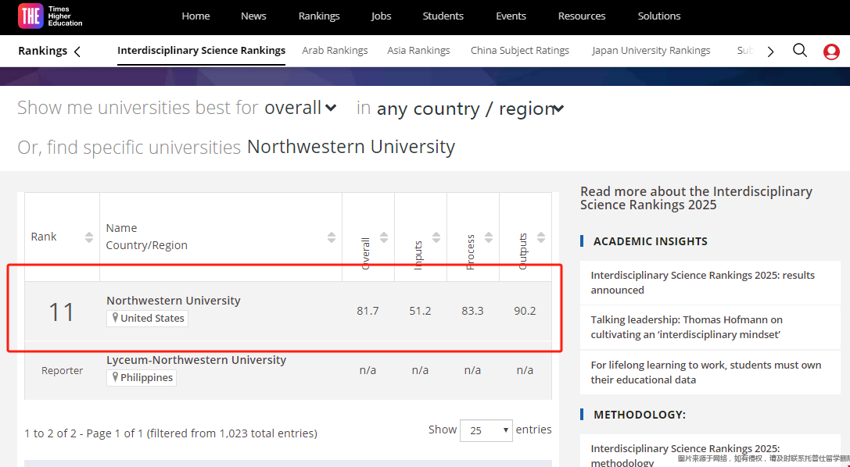The height and width of the screenshot is (467, 850).
Task: Click the outputs score 90.2
Action: [525, 311]
